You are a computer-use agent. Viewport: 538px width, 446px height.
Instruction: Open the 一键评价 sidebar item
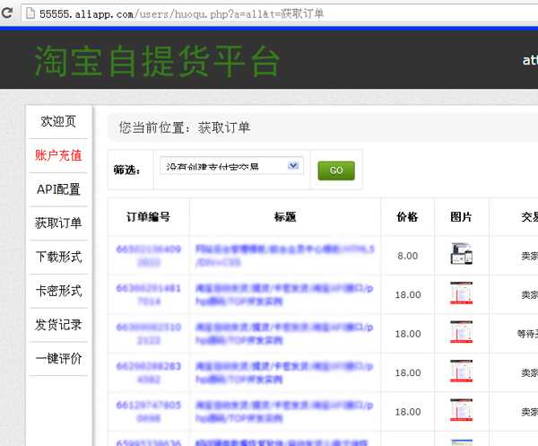tap(58, 359)
